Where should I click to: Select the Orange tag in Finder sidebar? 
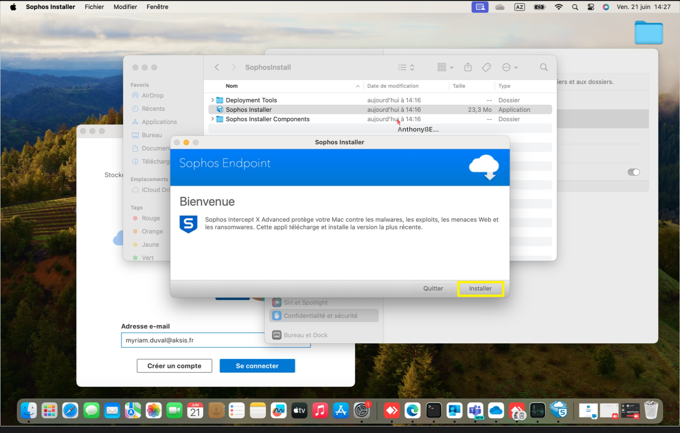[148, 232]
